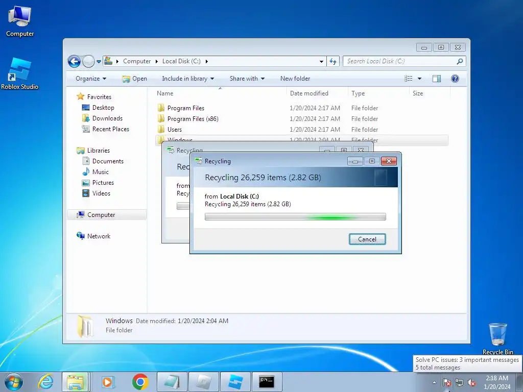
Task: Click the Refresh button beside address bar
Action: 333,61
